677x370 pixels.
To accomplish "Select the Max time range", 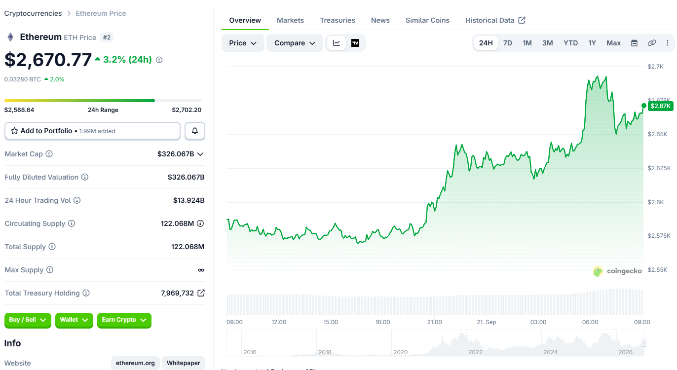I will 614,43.
